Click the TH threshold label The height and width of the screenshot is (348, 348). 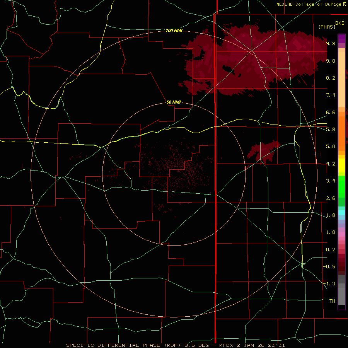pos(332,301)
